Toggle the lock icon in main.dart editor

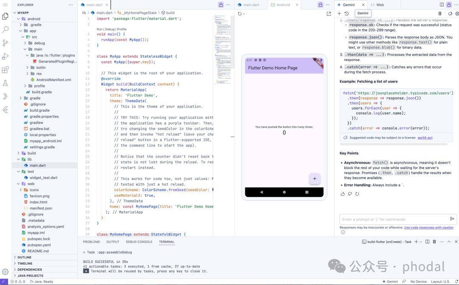[x=221, y=5]
